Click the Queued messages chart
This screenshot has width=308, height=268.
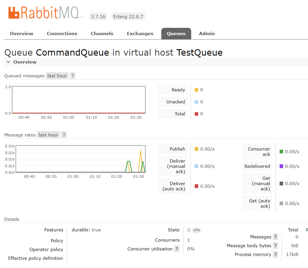pyautogui.click(x=79, y=100)
